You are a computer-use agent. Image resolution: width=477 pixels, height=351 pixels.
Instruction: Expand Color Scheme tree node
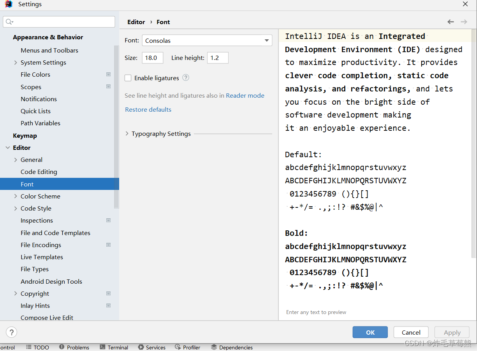[16, 196]
